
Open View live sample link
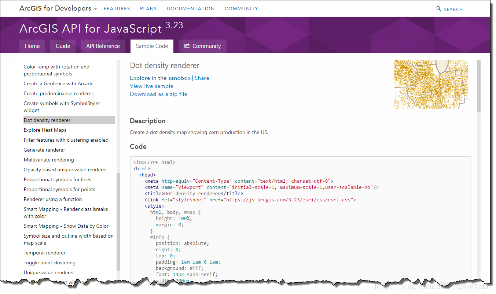(151, 86)
